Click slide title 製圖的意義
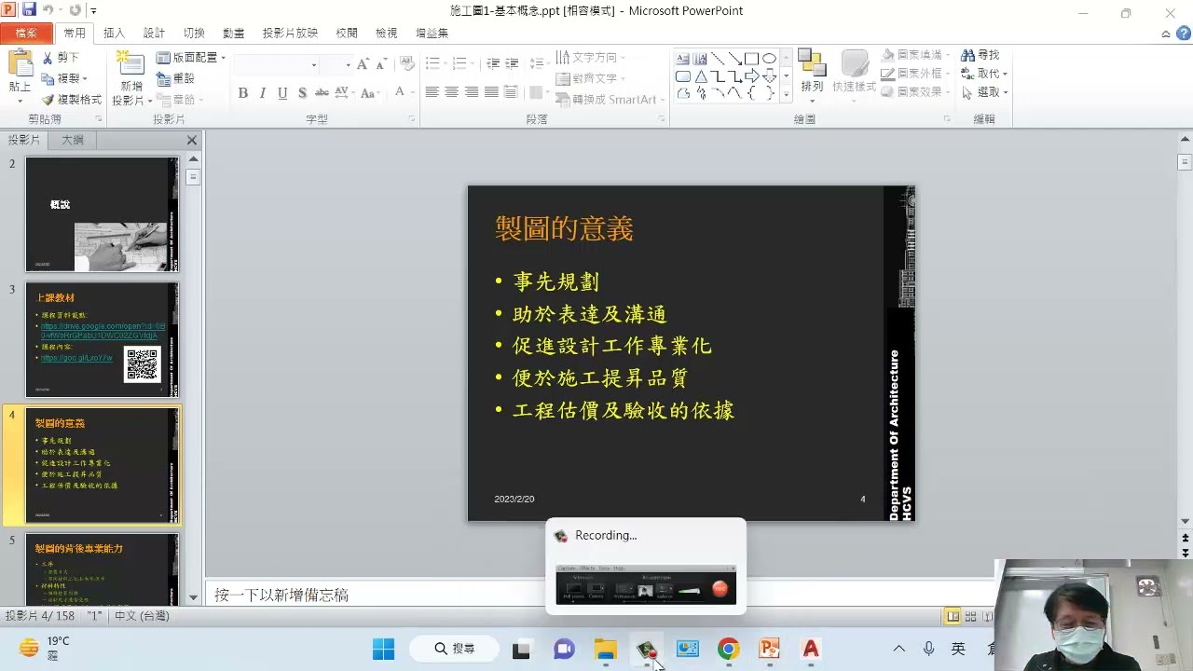This screenshot has height=671, width=1193. (564, 228)
